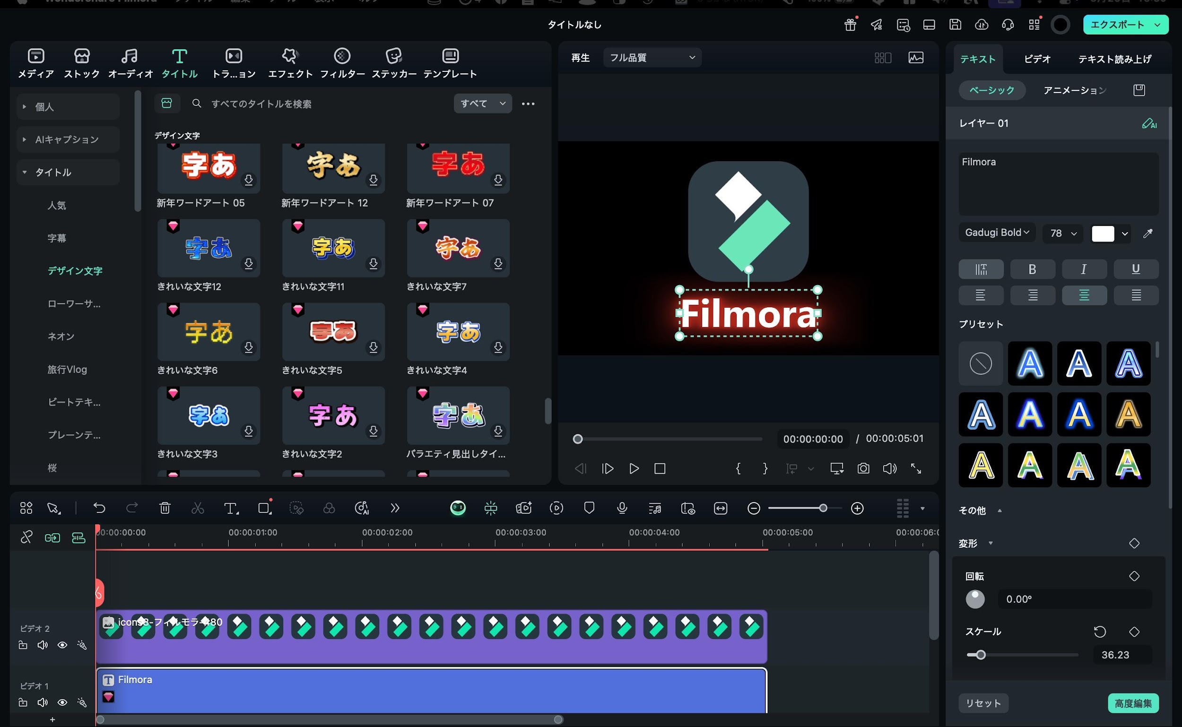Open the gift box icon
The width and height of the screenshot is (1182, 727).
point(850,25)
